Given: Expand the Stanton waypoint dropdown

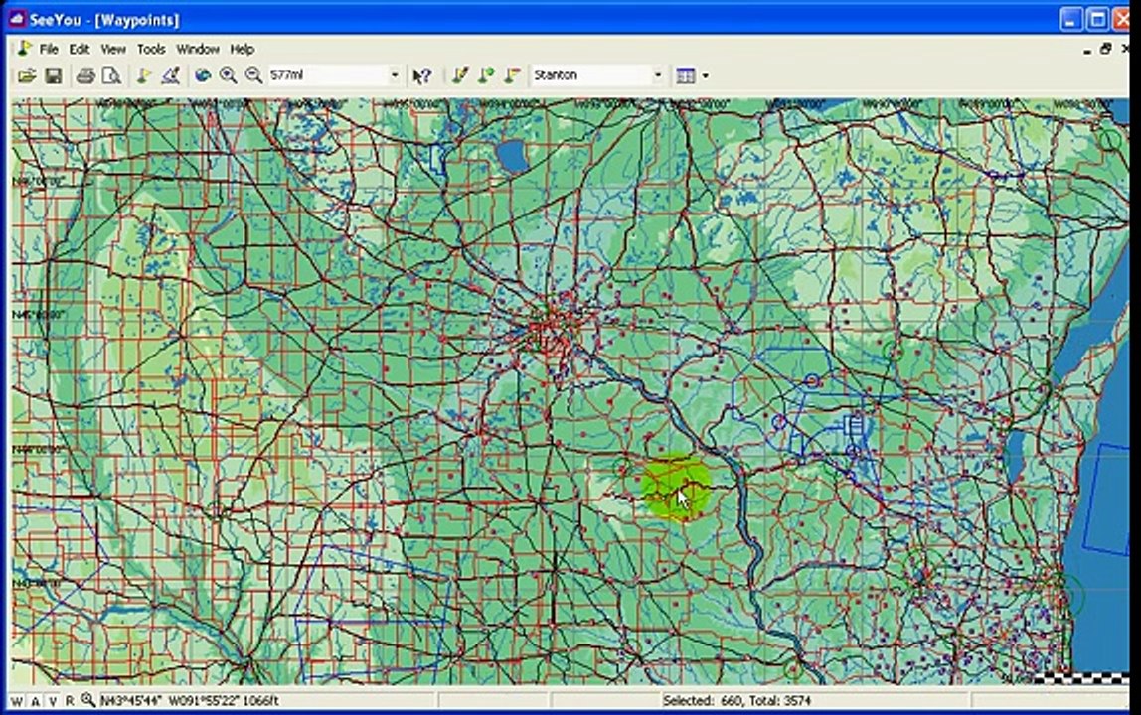Looking at the screenshot, I should (x=658, y=74).
